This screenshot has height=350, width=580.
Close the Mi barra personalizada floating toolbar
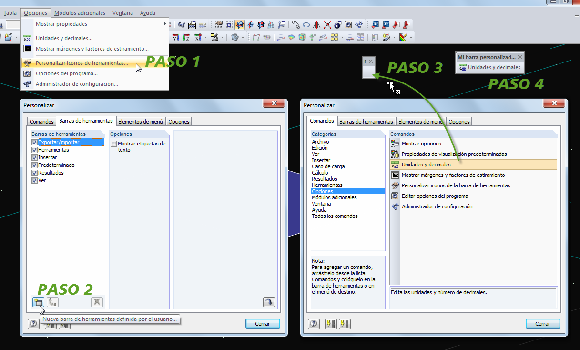click(520, 57)
